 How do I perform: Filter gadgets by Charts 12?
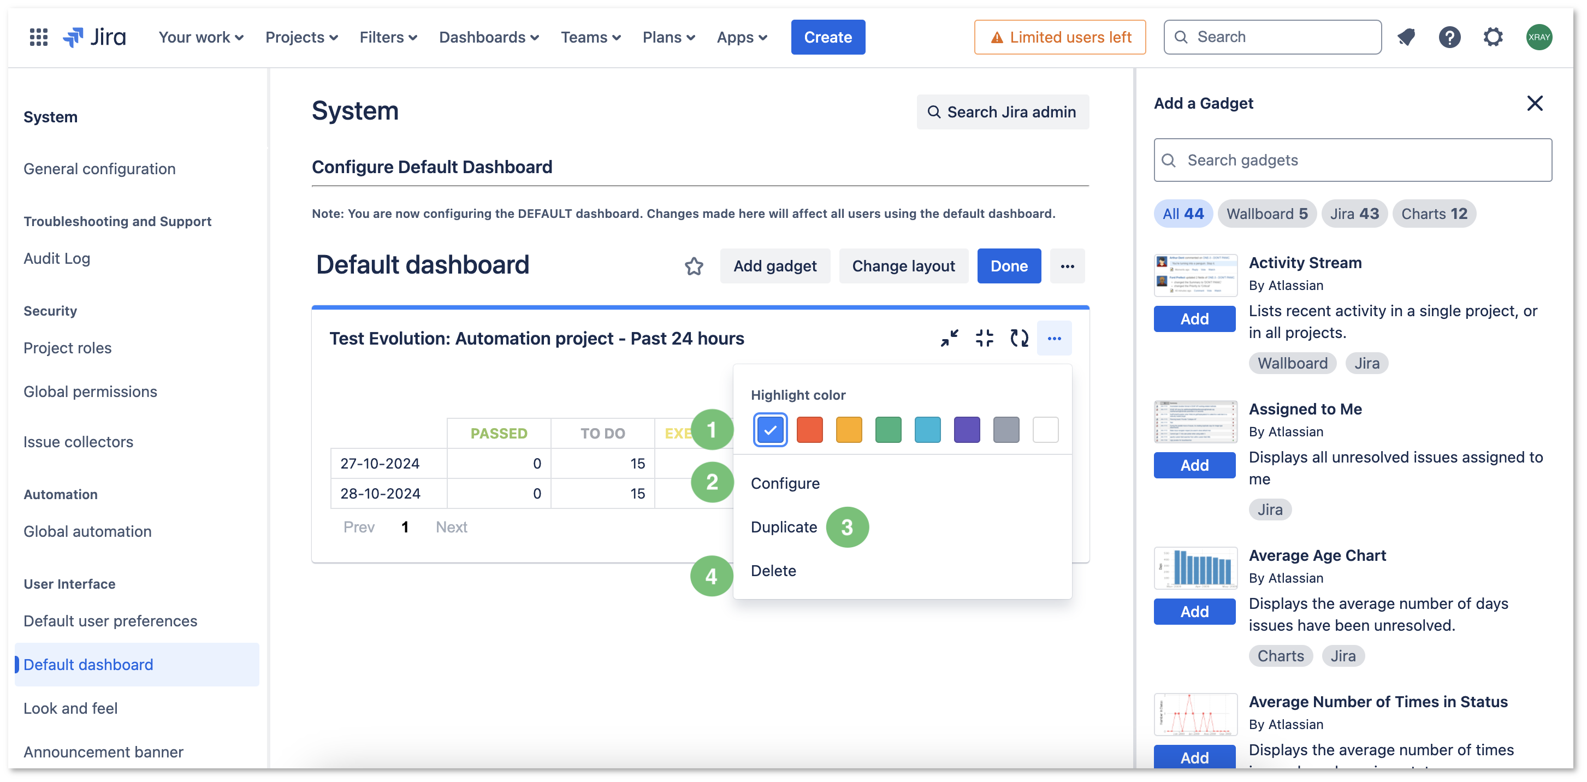pos(1434,214)
